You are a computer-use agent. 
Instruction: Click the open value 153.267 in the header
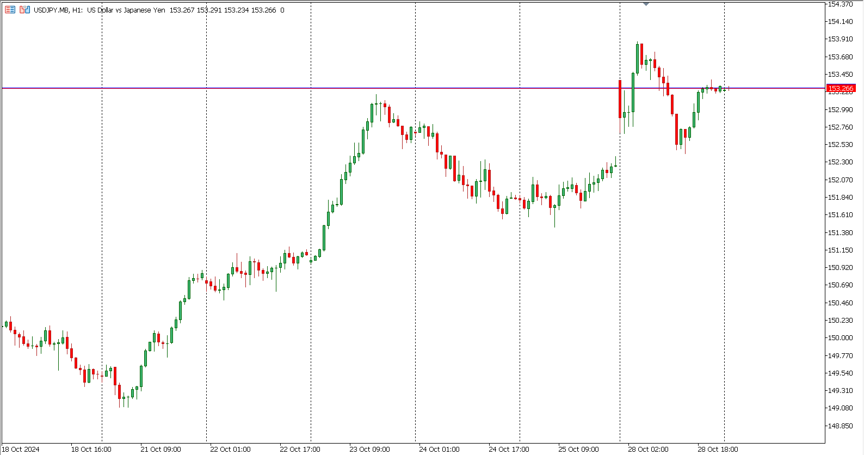click(x=182, y=10)
